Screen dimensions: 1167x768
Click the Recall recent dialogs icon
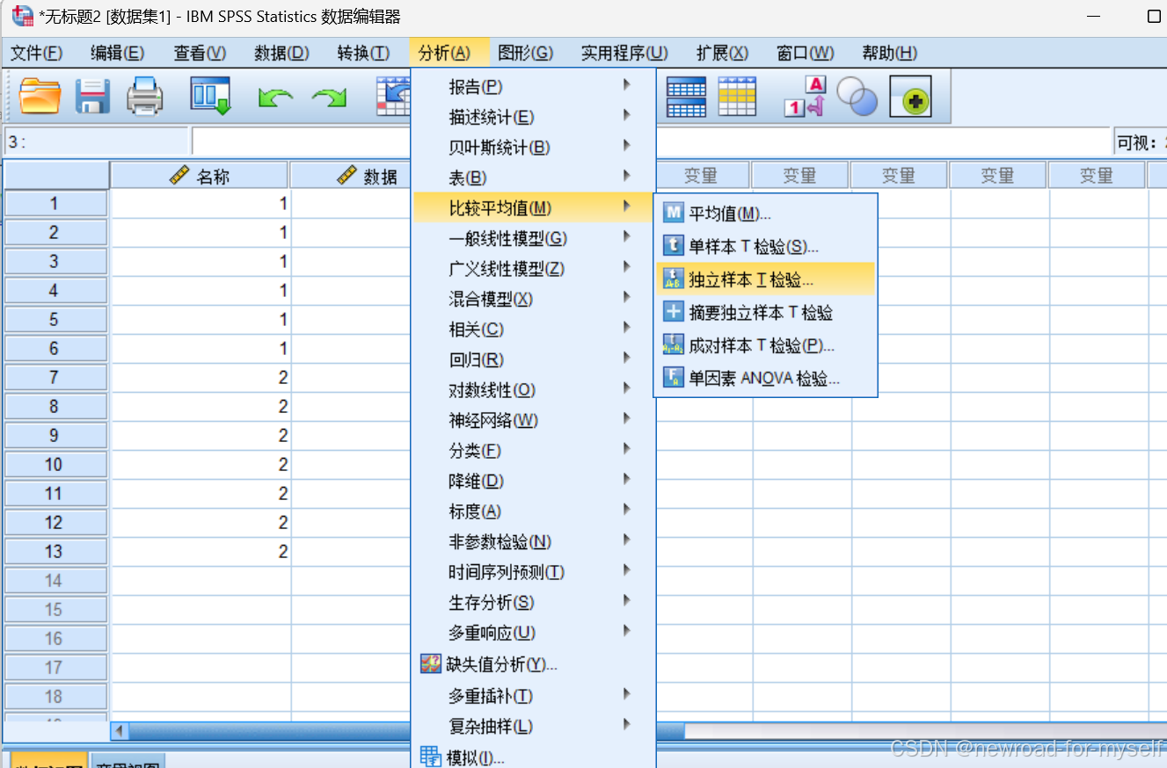coord(210,96)
